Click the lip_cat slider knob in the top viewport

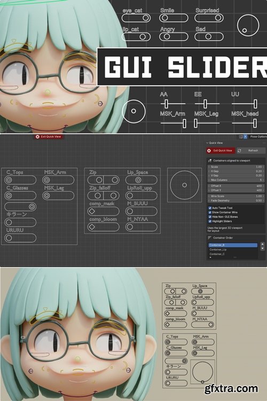[x=143, y=37]
